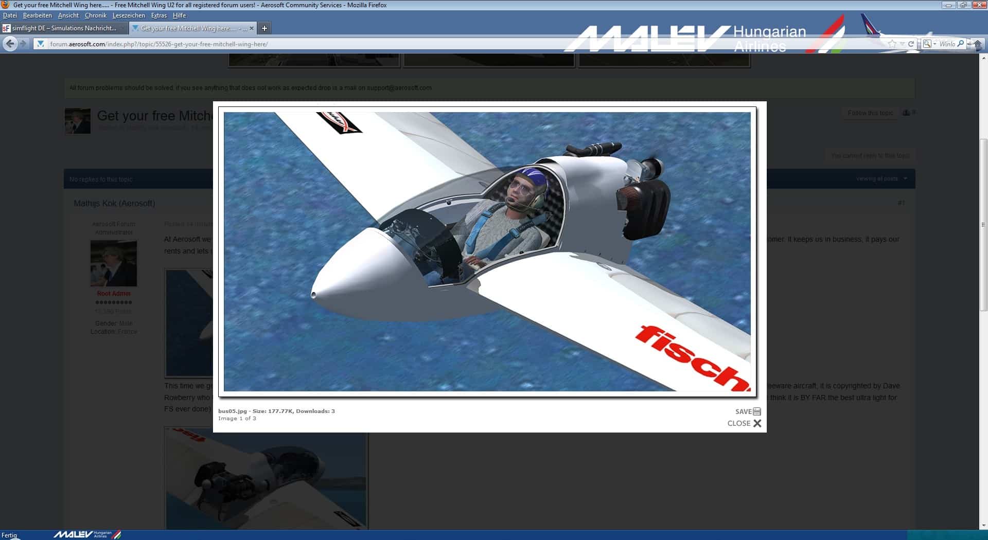Screen dimensions: 988x540
Task: Close the Get your free Mitchell Wing tab
Action: 252,28
